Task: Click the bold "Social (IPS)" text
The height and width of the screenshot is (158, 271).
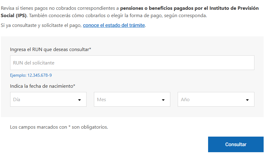Action: click(14, 16)
